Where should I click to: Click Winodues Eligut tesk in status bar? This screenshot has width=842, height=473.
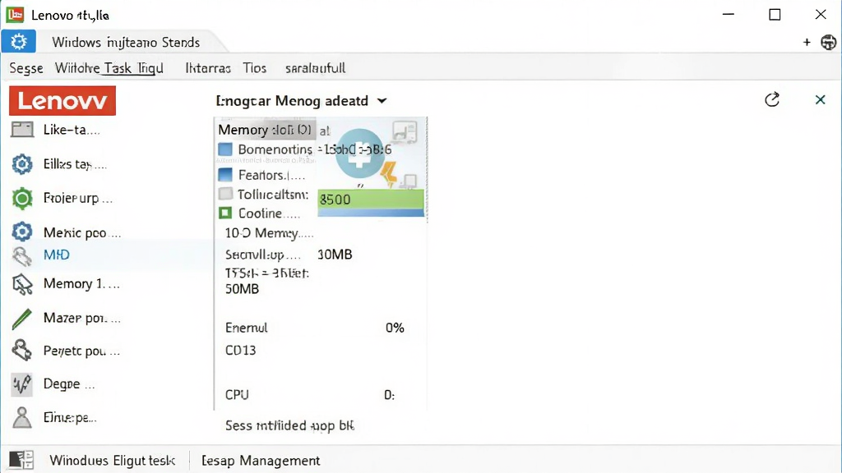click(112, 461)
